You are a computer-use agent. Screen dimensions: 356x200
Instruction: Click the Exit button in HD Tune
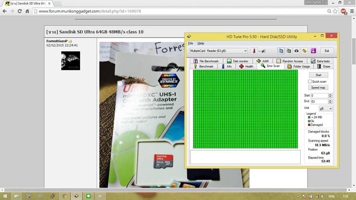pos(327,51)
